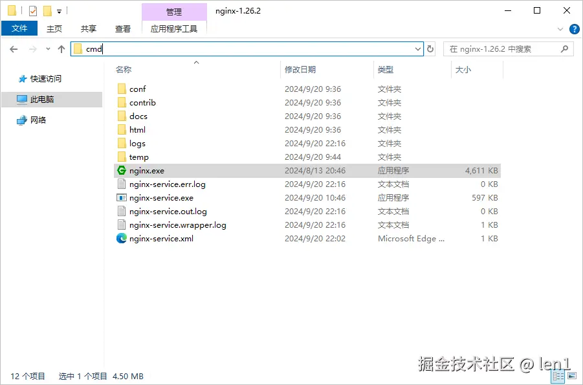
Task: Open the 应用程序工具 ribbon tab
Action: (x=174, y=28)
